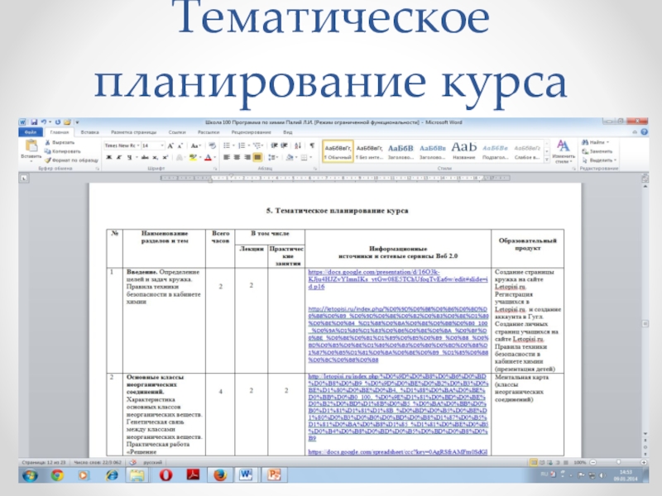
Task: Click the Save icon in the quick access toolbar
Action: tap(34, 122)
